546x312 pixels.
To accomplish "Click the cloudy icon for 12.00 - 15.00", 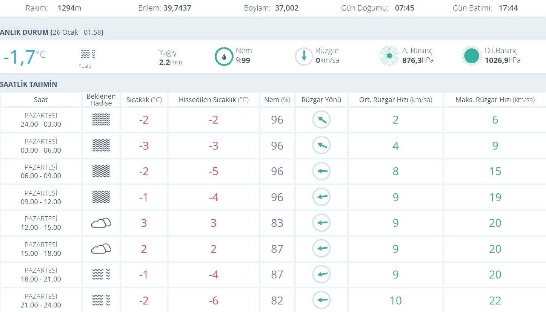I will tap(101, 223).
